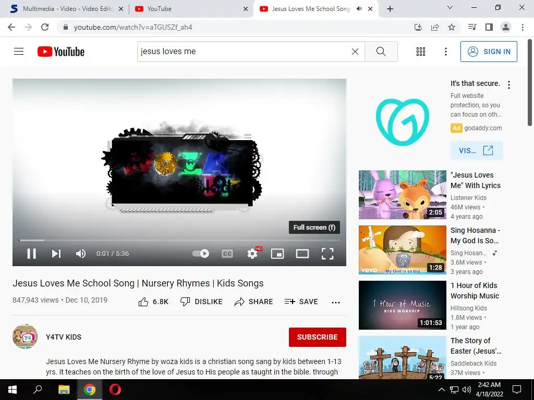Image resolution: width=534 pixels, height=400 pixels.
Task: Open Chrome tab search chevron
Action: [x=450, y=7]
